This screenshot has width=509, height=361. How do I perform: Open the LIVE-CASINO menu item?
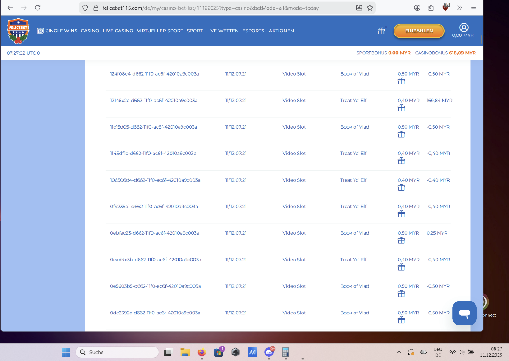click(118, 31)
